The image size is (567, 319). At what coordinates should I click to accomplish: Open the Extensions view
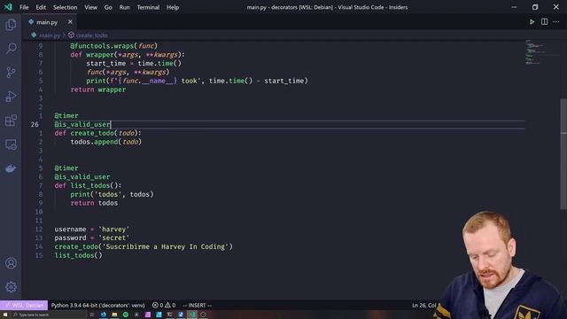(x=11, y=121)
